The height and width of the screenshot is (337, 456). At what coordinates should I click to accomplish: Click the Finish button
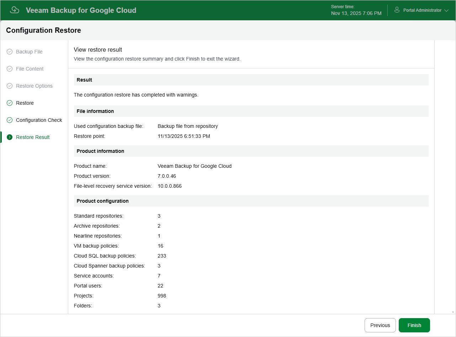tap(414, 325)
